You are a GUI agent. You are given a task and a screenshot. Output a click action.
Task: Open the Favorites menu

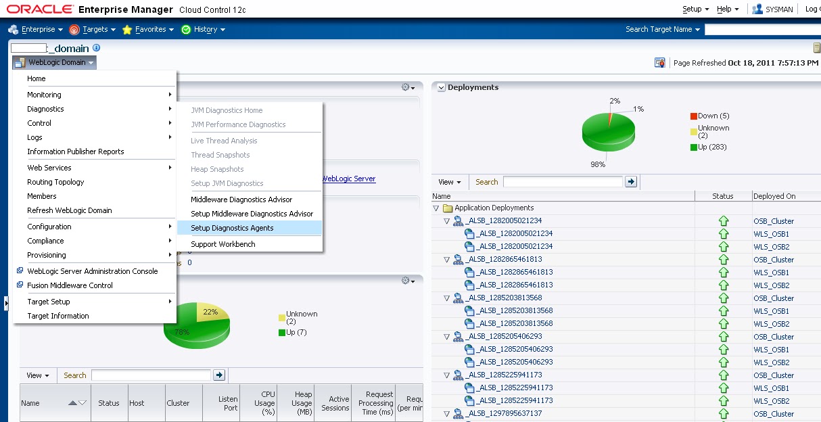pyautogui.click(x=148, y=30)
